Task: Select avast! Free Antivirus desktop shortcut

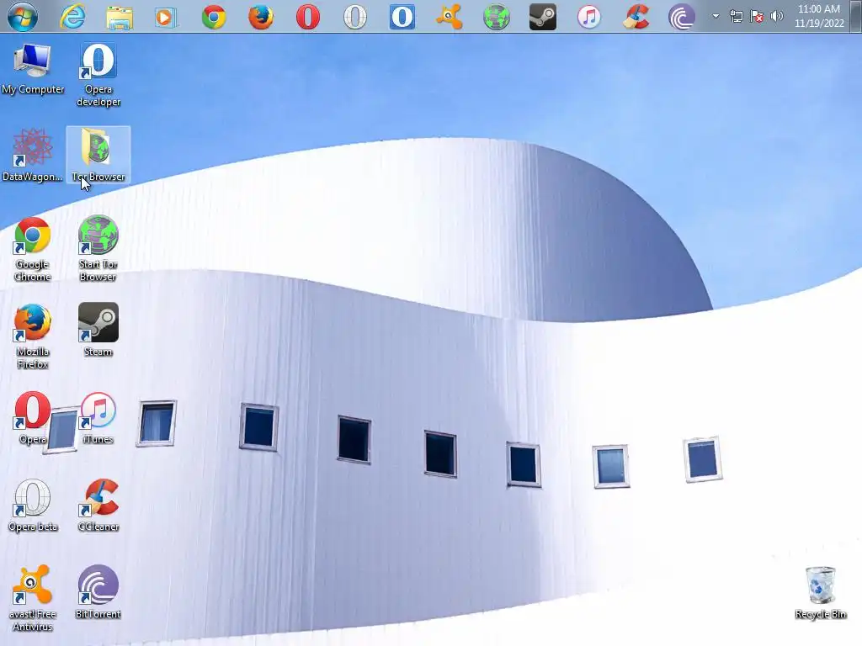Action: pyautogui.click(x=33, y=598)
